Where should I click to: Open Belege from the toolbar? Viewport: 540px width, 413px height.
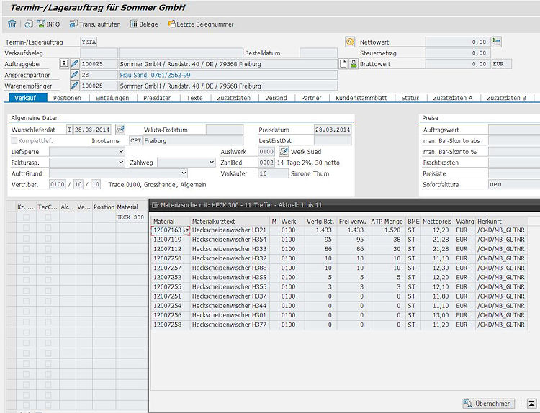tap(144, 24)
